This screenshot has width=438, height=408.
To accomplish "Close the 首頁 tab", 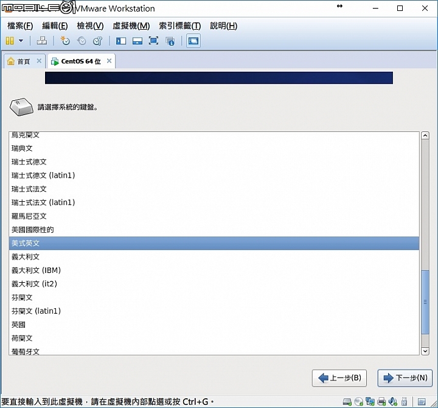I will coord(39,61).
